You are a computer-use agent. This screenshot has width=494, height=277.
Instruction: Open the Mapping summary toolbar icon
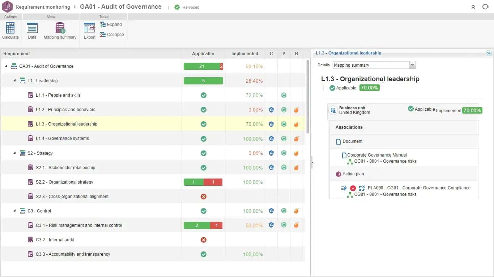point(60,28)
